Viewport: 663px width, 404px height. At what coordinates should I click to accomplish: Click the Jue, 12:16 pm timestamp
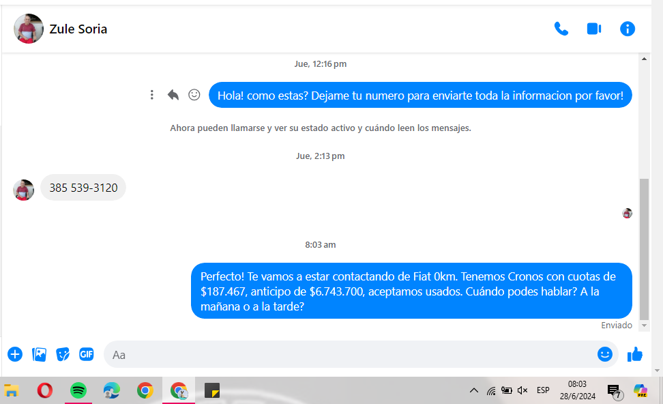[321, 64]
